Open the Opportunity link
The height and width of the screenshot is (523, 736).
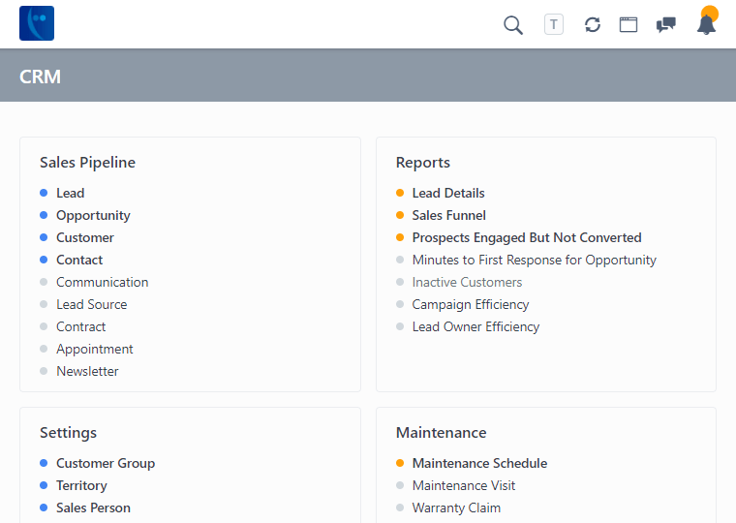93,215
